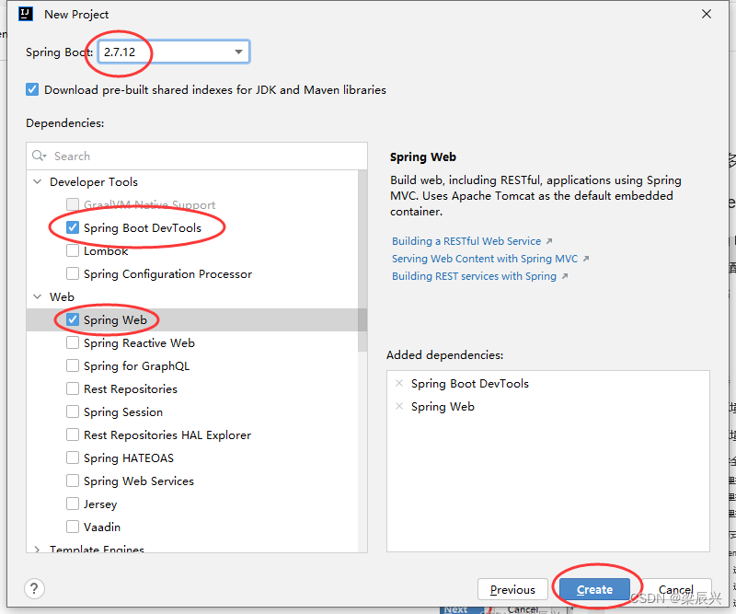Enable Spring Web Services checkbox
This screenshot has width=736, height=614.
point(73,481)
